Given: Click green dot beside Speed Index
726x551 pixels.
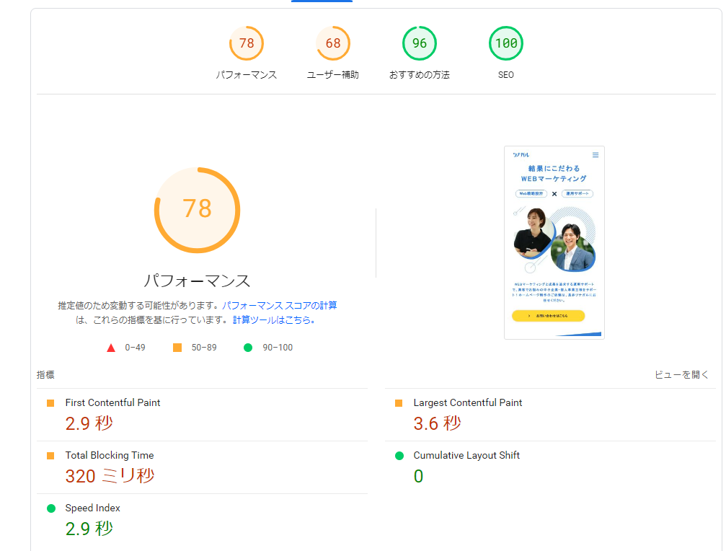Looking at the screenshot, I should point(51,508).
